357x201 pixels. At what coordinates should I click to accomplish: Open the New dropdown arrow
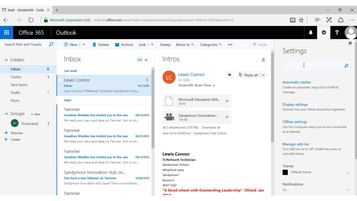tap(84, 45)
